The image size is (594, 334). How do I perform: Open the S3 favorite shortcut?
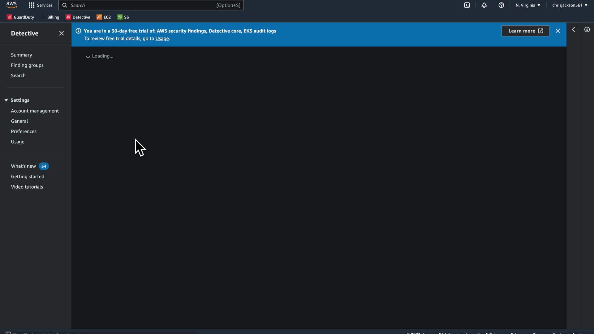pyautogui.click(x=123, y=17)
